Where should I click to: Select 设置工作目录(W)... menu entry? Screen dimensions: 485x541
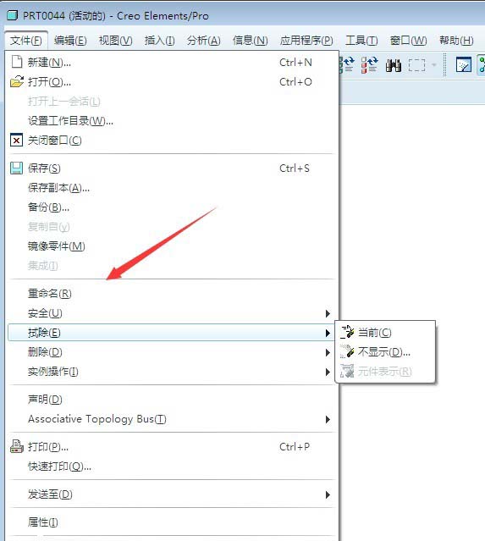tap(172, 121)
